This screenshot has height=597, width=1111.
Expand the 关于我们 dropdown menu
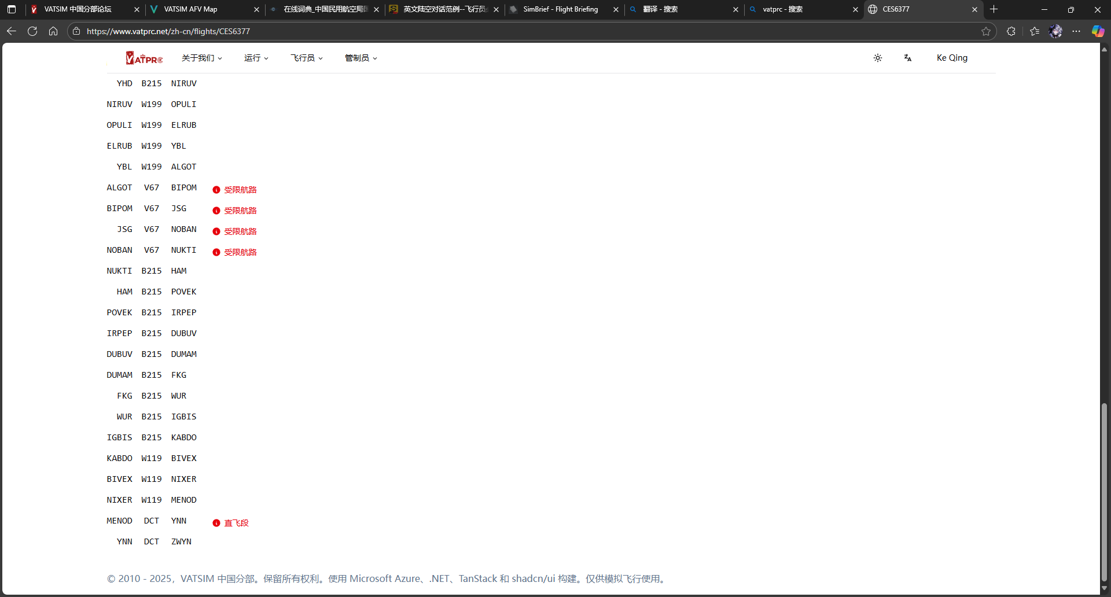pyautogui.click(x=201, y=58)
